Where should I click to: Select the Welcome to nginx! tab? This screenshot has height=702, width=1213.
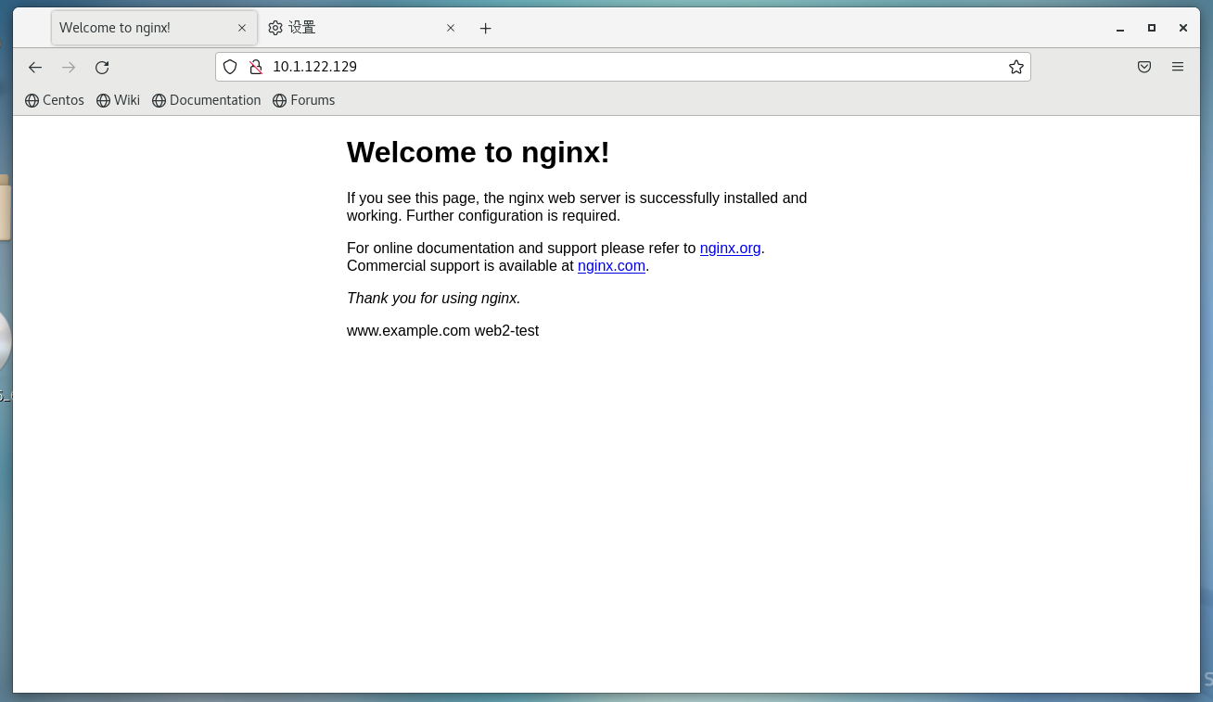coord(154,28)
